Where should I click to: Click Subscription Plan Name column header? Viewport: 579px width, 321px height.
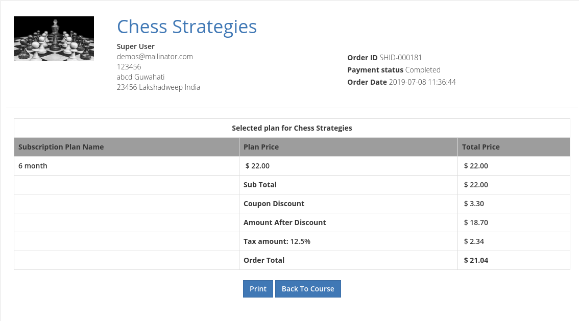click(61, 147)
